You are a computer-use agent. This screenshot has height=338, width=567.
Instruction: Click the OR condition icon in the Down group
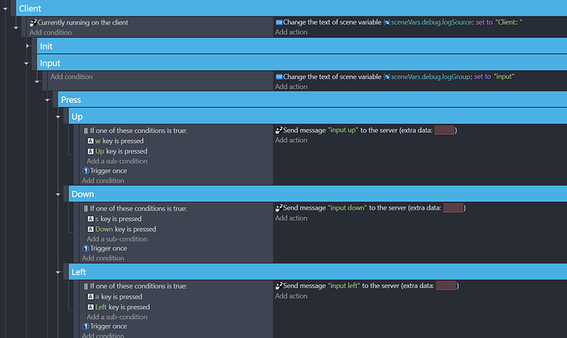(x=85, y=209)
